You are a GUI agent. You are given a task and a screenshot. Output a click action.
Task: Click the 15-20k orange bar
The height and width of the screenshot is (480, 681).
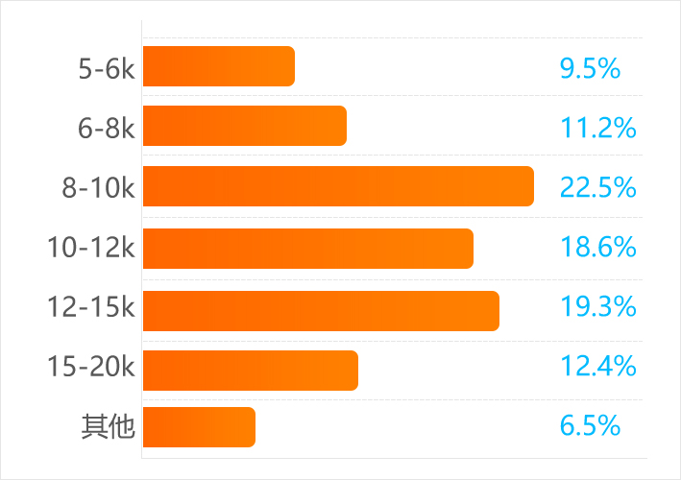click(x=250, y=371)
